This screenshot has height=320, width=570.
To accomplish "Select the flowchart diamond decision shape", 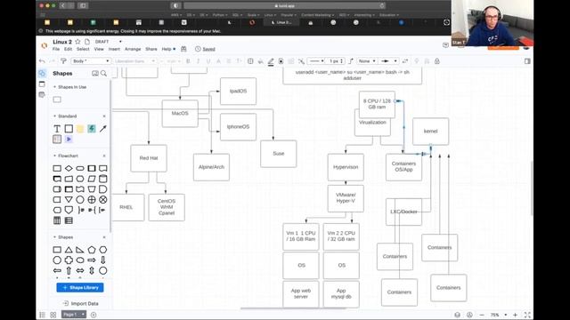I will [69, 168].
